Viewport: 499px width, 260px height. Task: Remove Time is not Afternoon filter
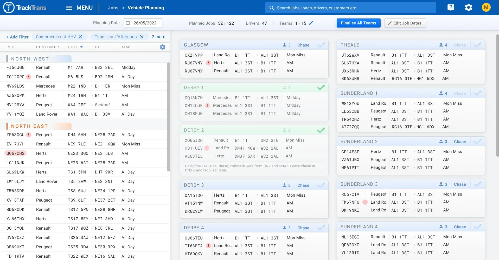coord(142,37)
